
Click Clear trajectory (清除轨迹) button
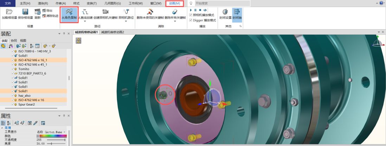[x=50, y=16]
